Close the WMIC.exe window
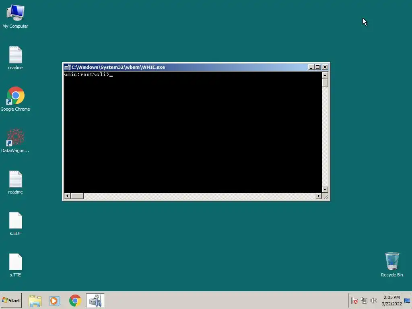Viewport: 412px width, 309px height. (x=325, y=67)
